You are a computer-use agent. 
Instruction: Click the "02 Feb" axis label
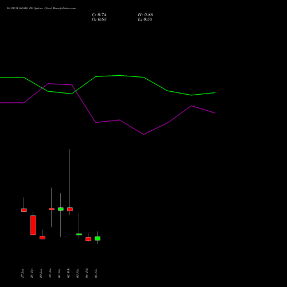coord(68,273)
